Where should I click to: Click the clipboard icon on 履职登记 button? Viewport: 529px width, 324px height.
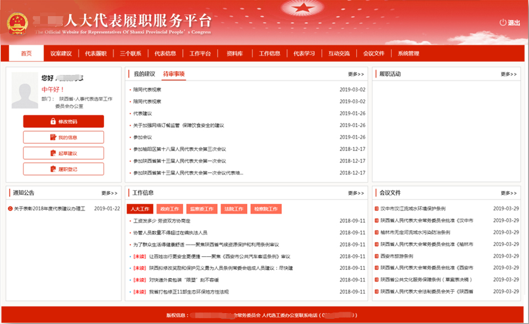53,168
